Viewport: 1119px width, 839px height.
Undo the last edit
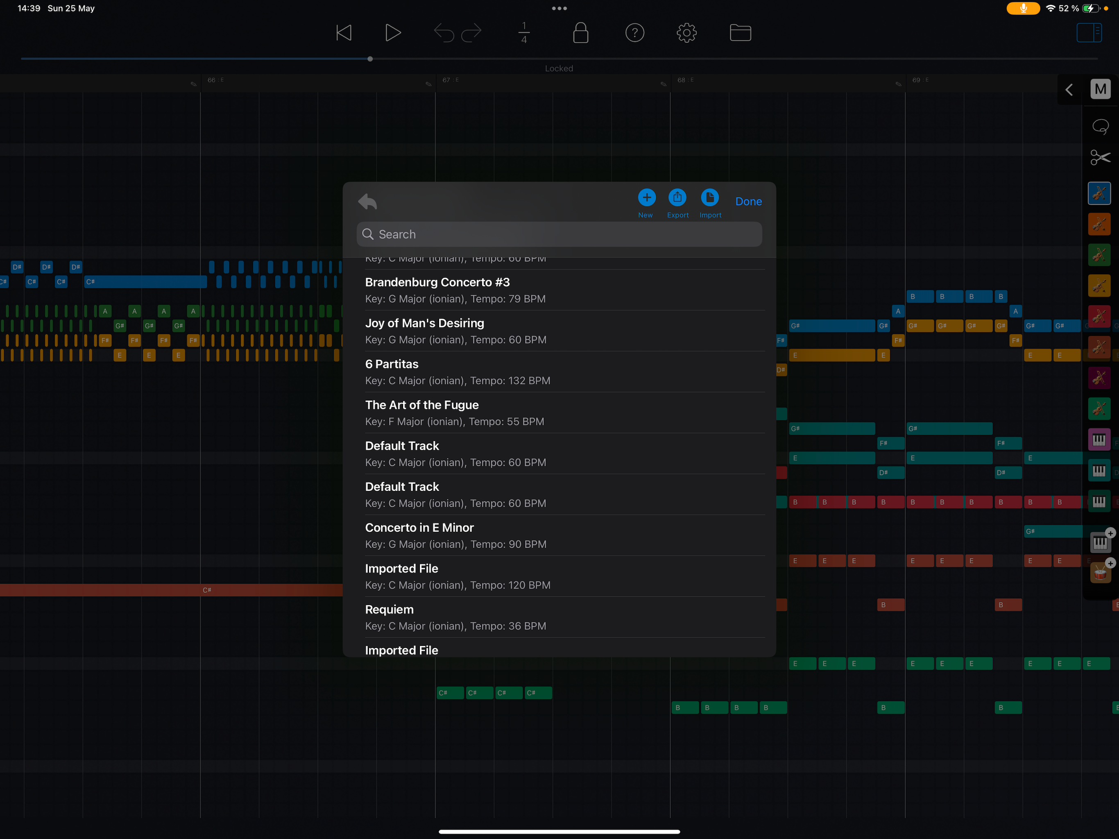[444, 33]
